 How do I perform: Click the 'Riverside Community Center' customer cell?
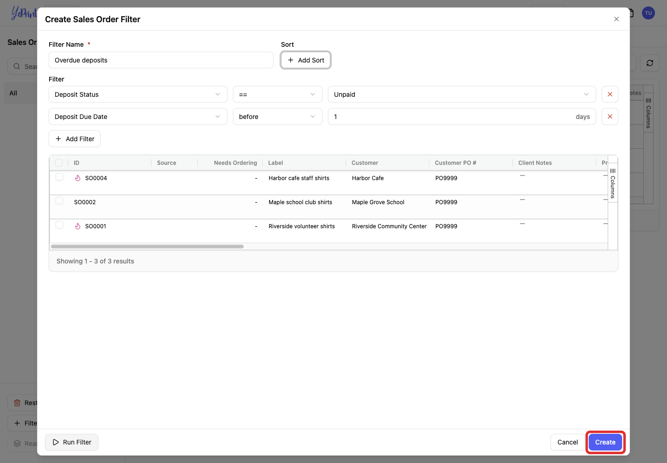pyautogui.click(x=389, y=226)
